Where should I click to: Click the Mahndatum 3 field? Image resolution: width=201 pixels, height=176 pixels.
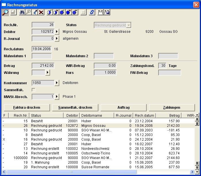pyautogui.click(x=168, y=56)
